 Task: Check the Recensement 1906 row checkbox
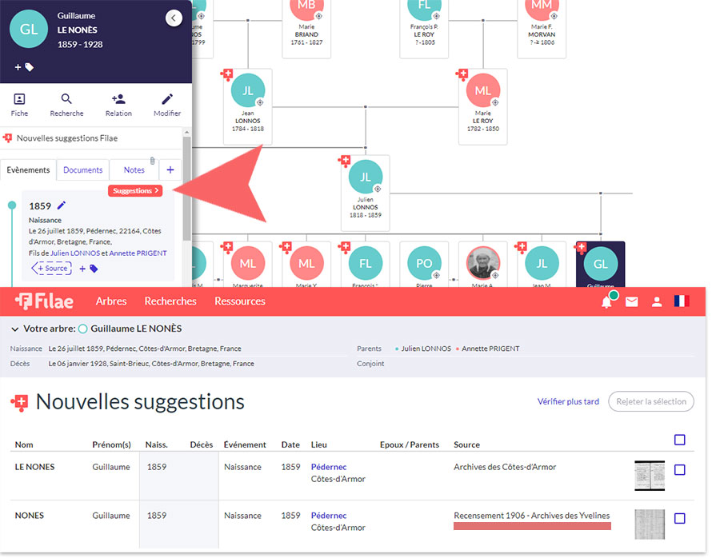tap(679, 518)
